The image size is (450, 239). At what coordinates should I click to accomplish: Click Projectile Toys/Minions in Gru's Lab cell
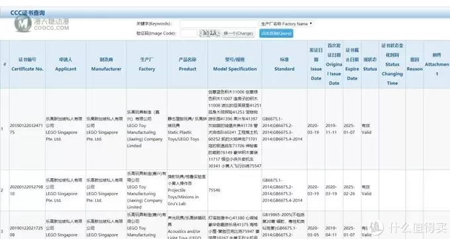click(187, 190)
